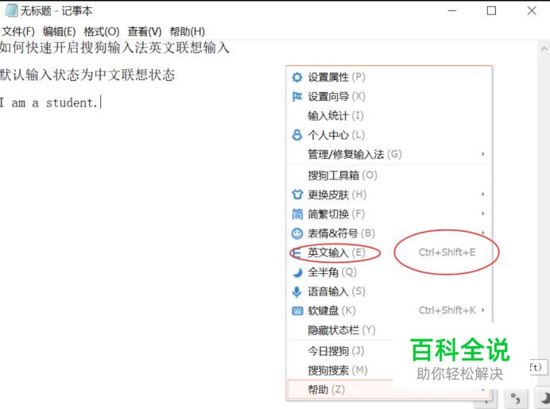Click the heading line 如何快速开启搜狗输入法英文联想输入
The width and height of the screenshot is (550, 409).
(x=114, y=48)
